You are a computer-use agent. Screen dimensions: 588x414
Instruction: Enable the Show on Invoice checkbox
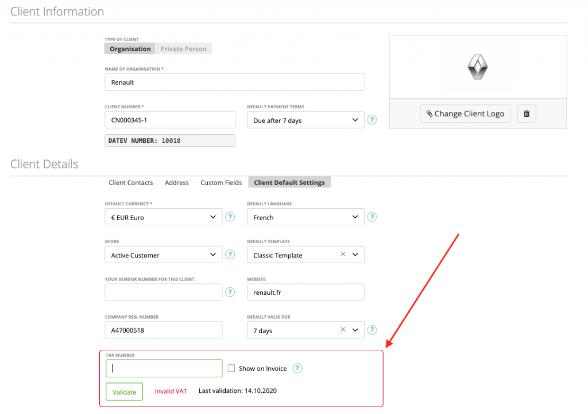tap(231, 368)
